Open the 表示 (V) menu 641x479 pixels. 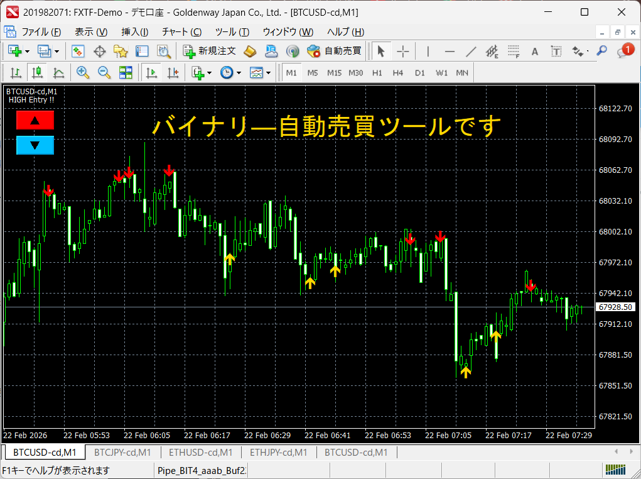pos(91,32)
